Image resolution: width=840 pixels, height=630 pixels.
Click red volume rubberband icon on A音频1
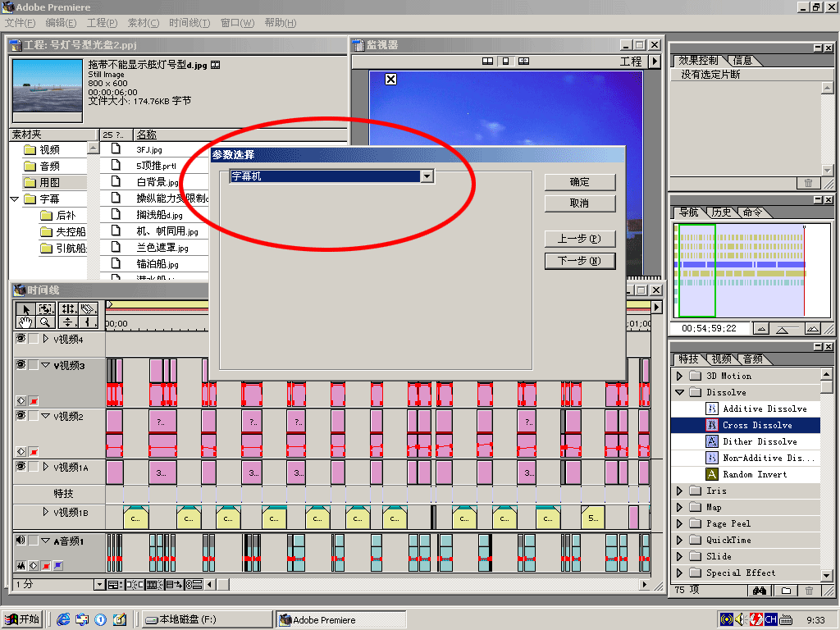[x=46, y=565]
